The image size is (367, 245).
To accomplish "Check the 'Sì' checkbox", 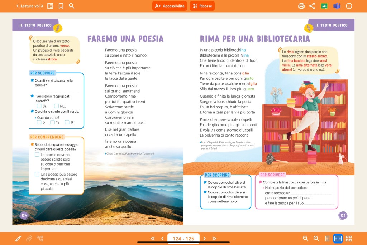I will (x=39, y=106).
